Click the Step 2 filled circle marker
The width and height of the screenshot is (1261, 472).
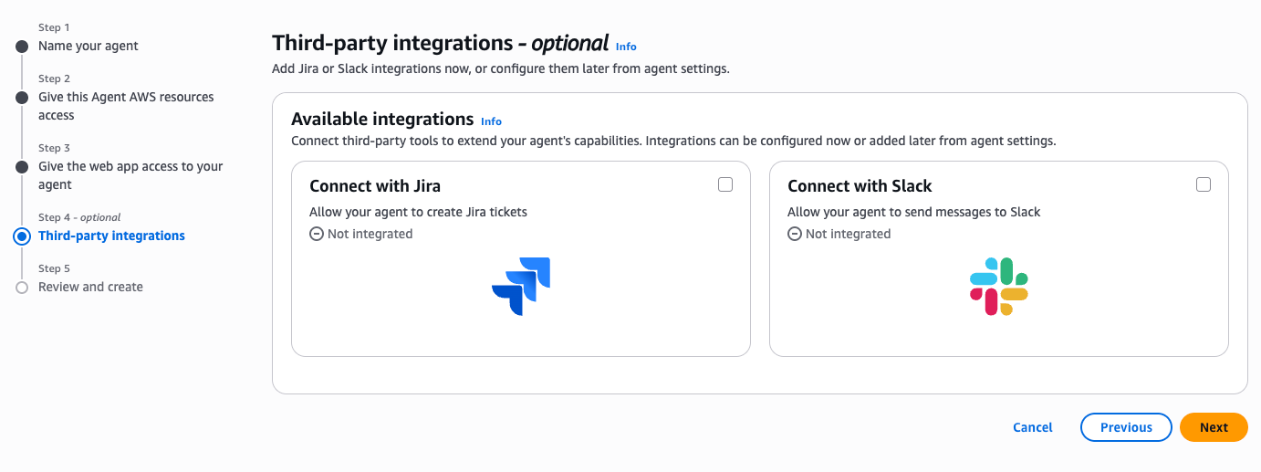[23, 98]
